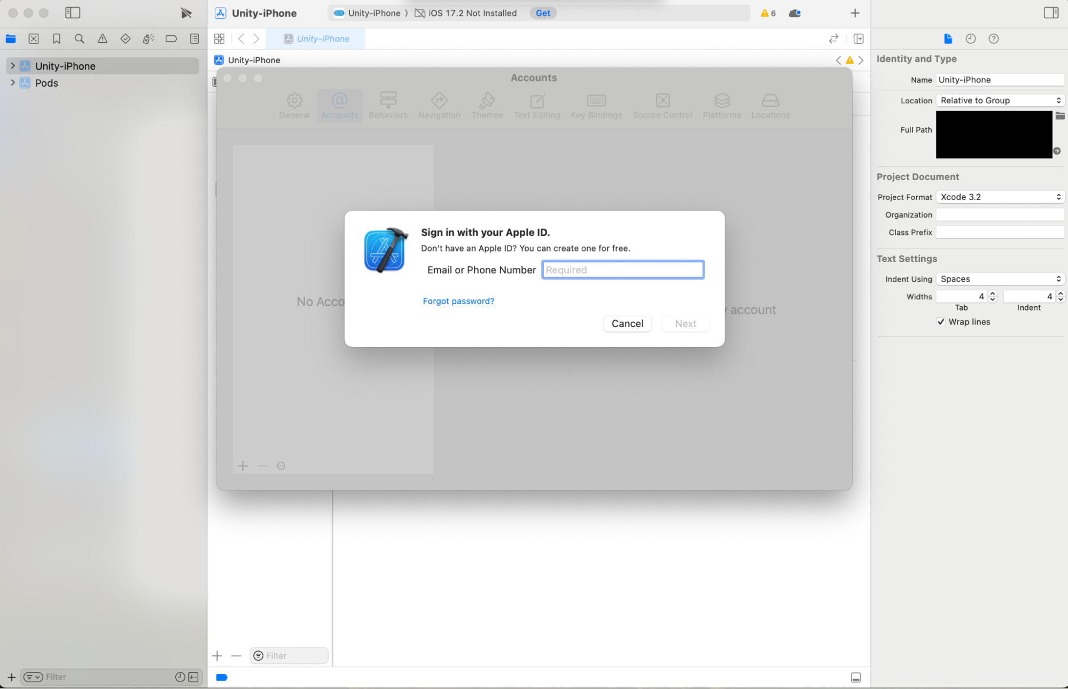Click the Email or Phone Number field
The image size is (1068, 689).
(622, 269)
